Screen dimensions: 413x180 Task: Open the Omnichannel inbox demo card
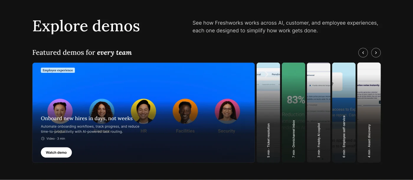click(x=294, y=112)
